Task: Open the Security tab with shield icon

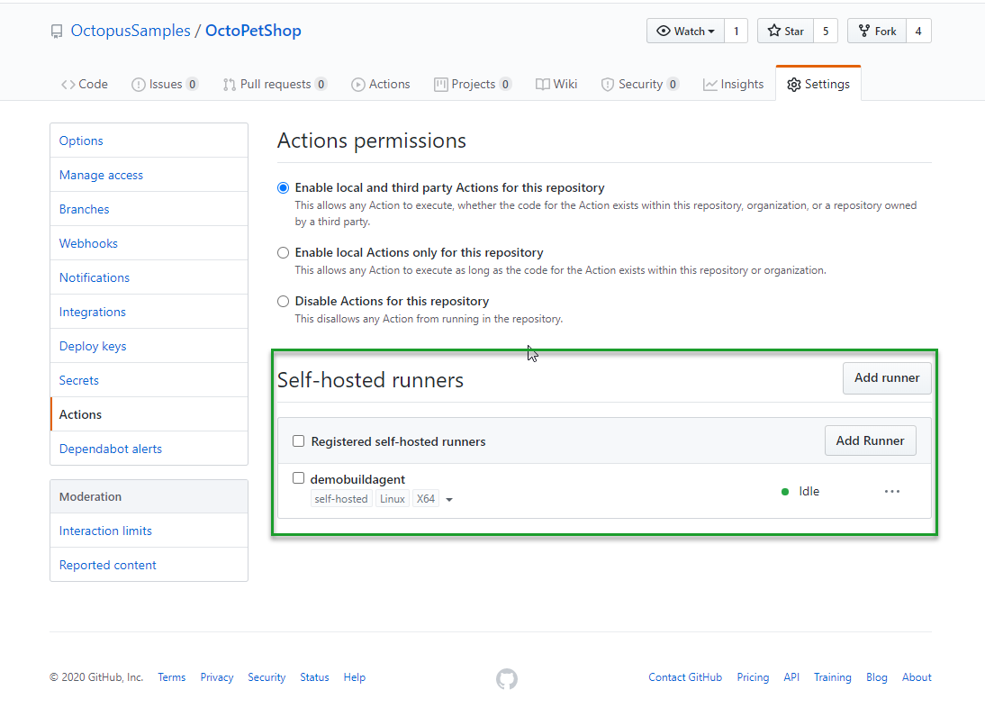Action: point(639,84)
